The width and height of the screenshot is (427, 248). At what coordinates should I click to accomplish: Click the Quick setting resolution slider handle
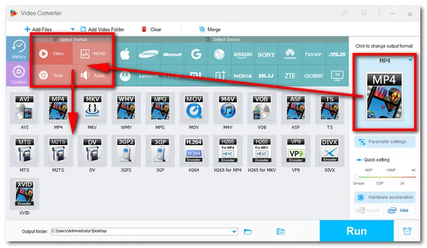(x=356, y=177)
